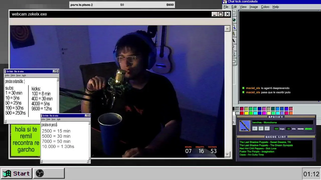Select the Magnifier tool in Paint toolbar

(x=234, y=27)
